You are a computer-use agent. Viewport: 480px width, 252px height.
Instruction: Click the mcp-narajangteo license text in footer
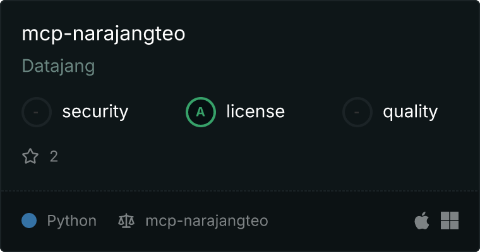207,221
